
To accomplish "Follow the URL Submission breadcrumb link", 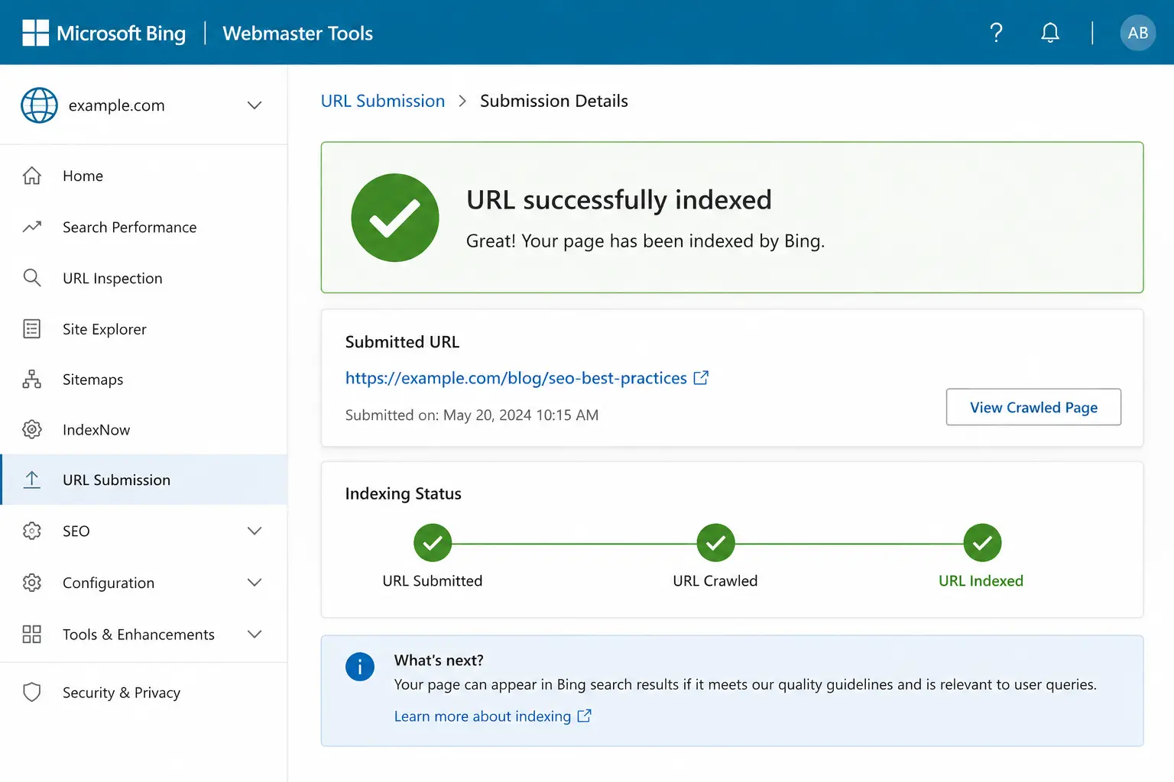I will tap(383, 101).
